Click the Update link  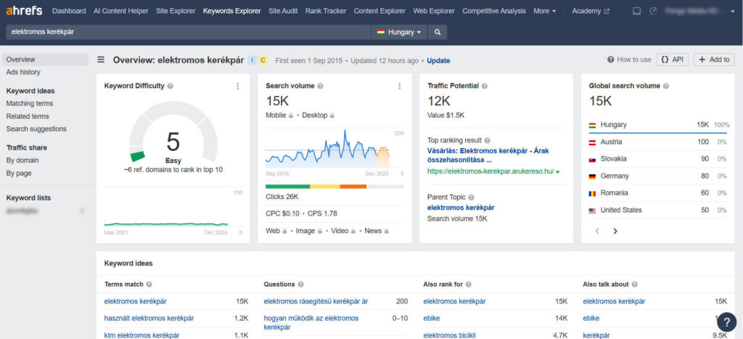click(438, 61)
